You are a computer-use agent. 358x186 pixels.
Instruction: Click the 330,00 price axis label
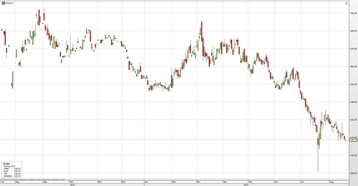pos(353,120)
